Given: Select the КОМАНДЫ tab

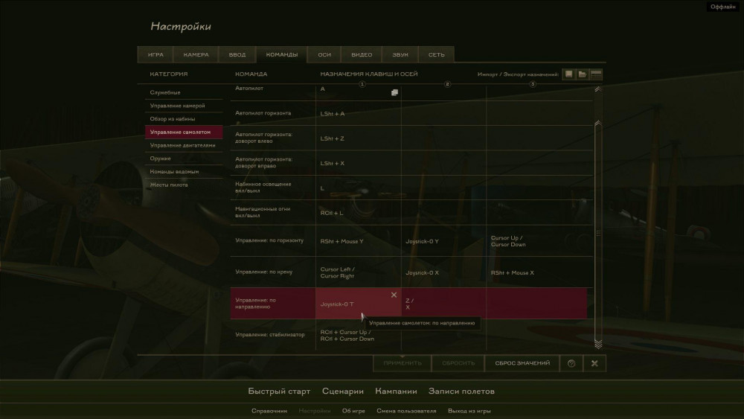Looking at the screenshot, I should (x=282, y=54).
